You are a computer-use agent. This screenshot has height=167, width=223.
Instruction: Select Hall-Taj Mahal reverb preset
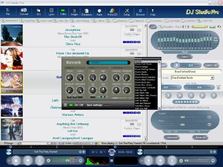(x=142, y=101)
